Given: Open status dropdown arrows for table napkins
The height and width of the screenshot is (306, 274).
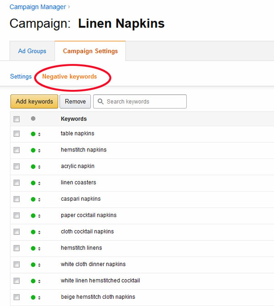Looking at the screenshot, I should (x=39, y=134).
